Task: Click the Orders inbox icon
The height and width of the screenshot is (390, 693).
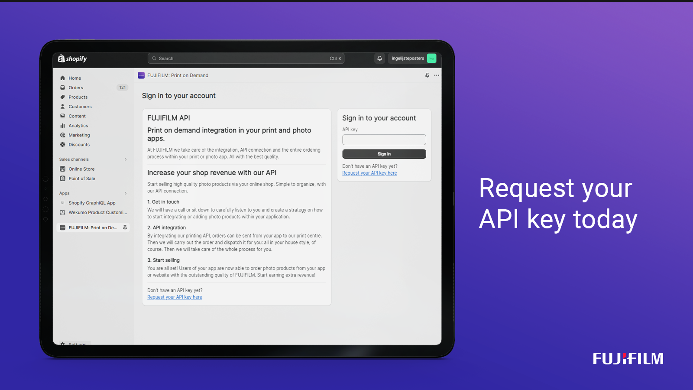Action: tap(63, 88)
